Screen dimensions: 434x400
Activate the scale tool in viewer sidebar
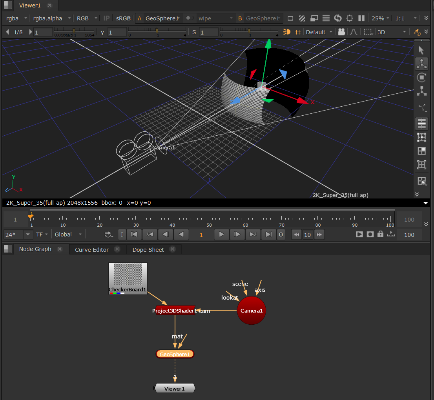click(x=421, y=91)
